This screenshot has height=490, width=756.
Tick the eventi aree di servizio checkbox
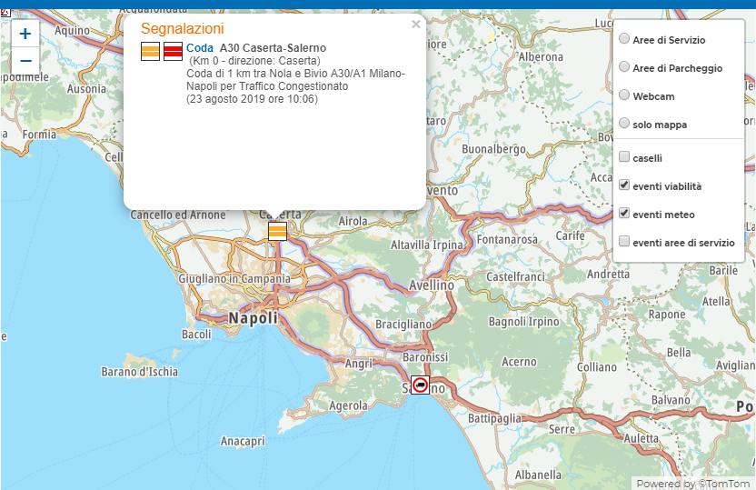[x=624, y=242]
